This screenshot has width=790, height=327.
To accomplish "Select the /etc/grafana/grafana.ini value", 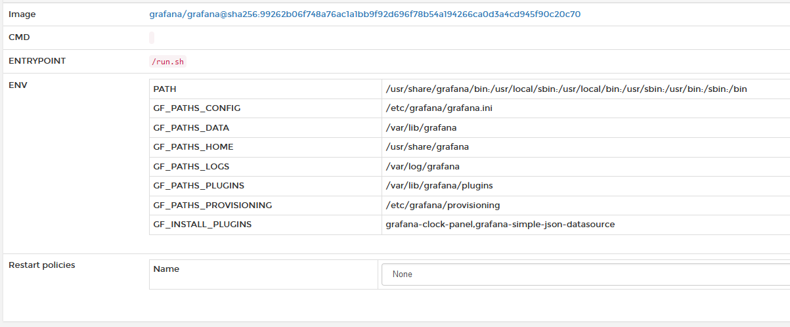I will (439, 108).
